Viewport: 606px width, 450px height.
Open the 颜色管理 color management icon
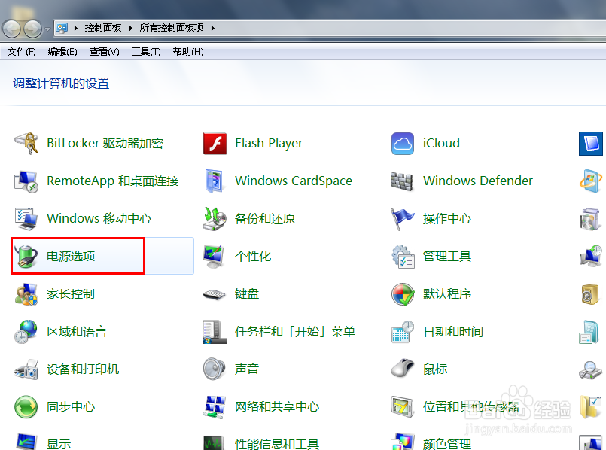tap(403, 442)
